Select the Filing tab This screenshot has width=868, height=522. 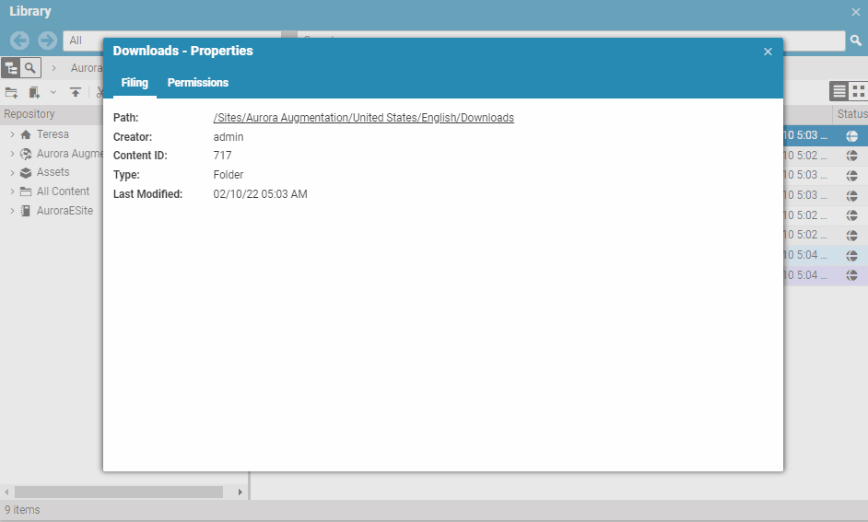click(x=135, y=83)
